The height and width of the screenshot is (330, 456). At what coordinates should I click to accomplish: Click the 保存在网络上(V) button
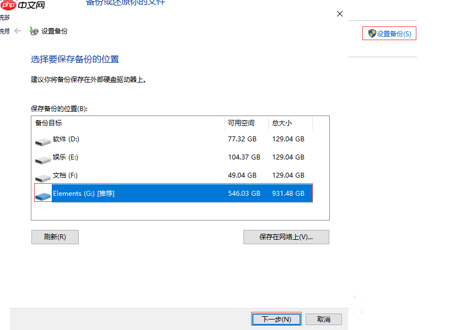(286, 237)
